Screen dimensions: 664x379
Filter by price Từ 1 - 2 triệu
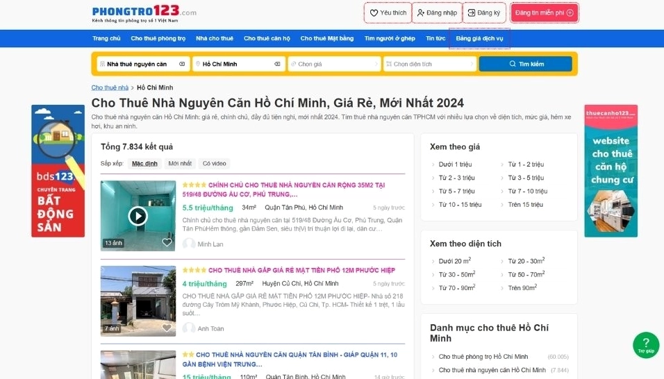(x=526, y=164)
